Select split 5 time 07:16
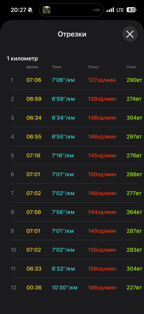Screen dimensions: 144x314 point(33,156)
